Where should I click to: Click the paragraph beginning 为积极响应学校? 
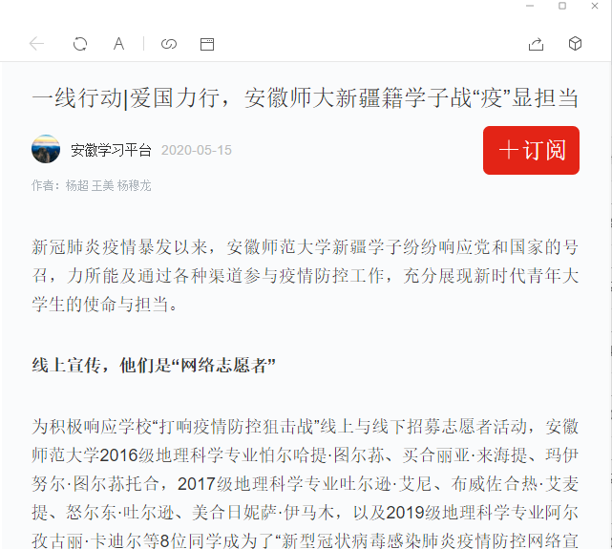[305, 483]
